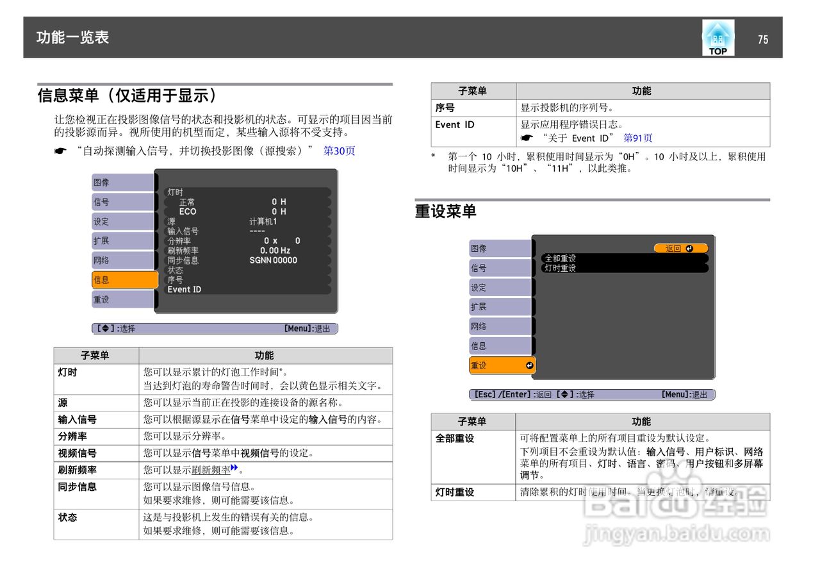
Task: Click 输入信号 cell in submenu table
Action: coord(96,420)
